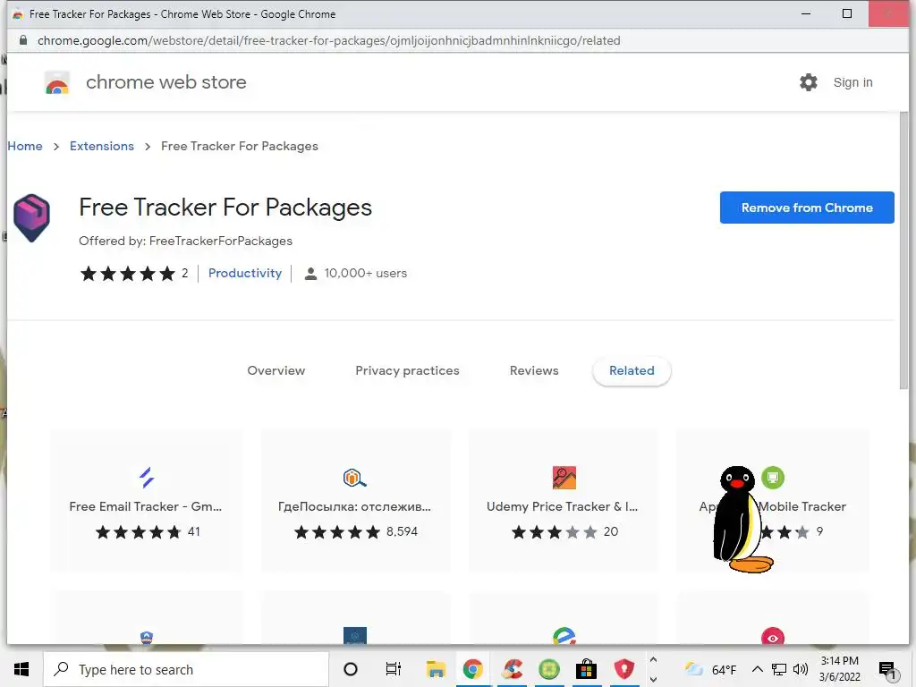This screenshot has width=916, height=687.
Task: Click the 64°F temperature text
Action: (724, 669)
